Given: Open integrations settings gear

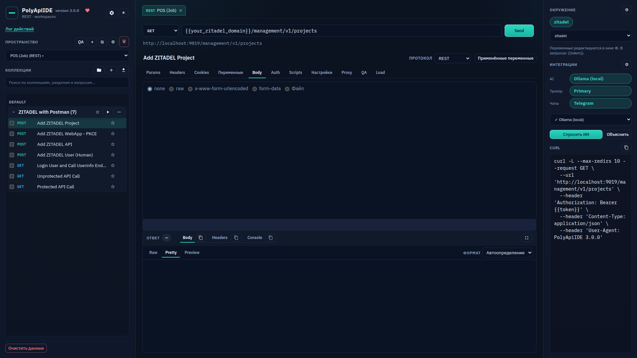Looking at the screenshot, I should [x=627, y=65].
